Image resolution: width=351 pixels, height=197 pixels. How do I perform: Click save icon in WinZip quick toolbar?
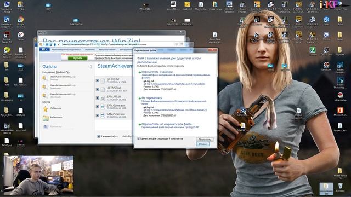tap(47, 45)
